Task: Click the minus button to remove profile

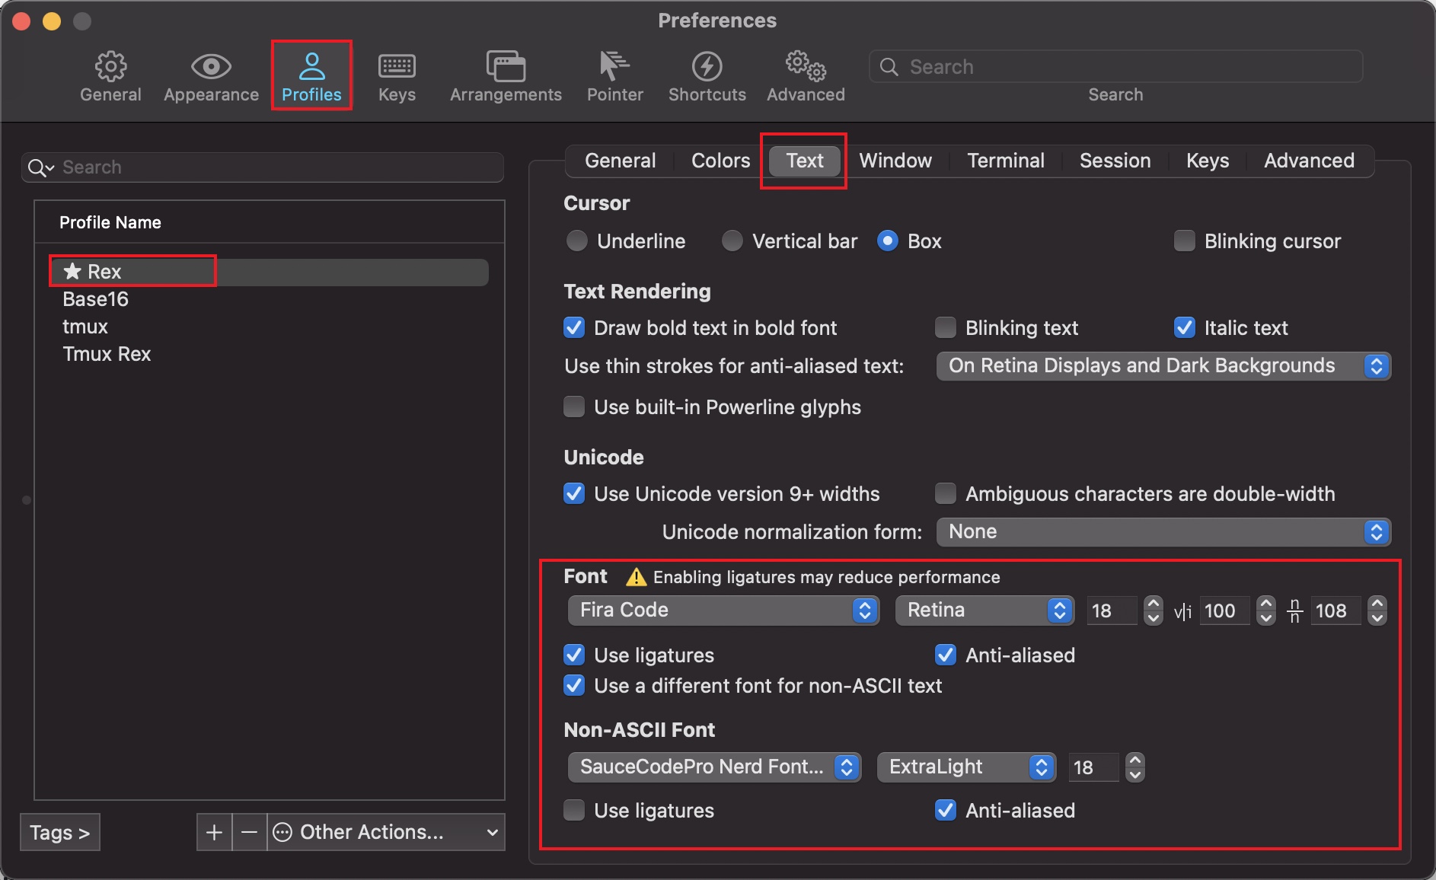Action: (x=249, y=832)
